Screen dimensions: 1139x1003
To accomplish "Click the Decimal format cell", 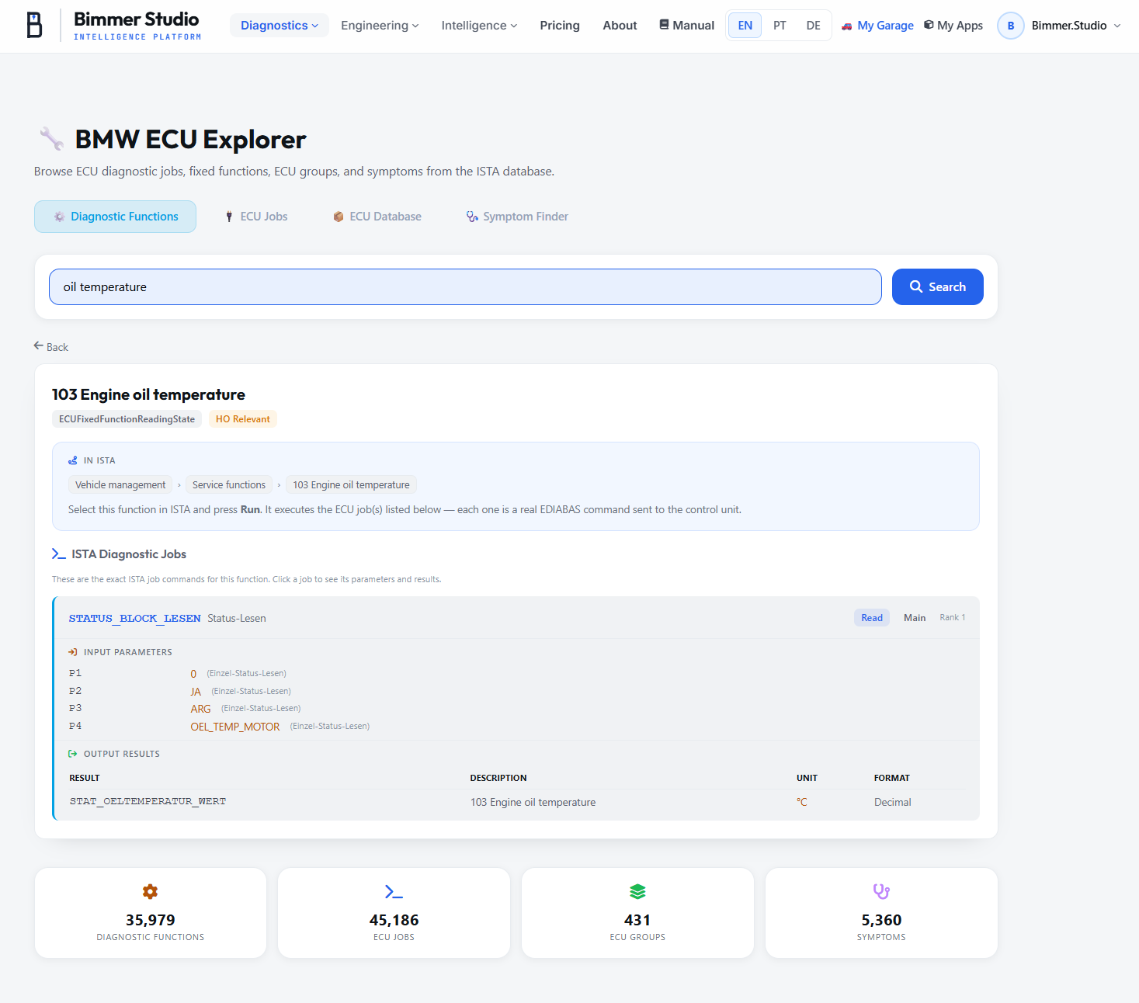I will coord(893,802).
